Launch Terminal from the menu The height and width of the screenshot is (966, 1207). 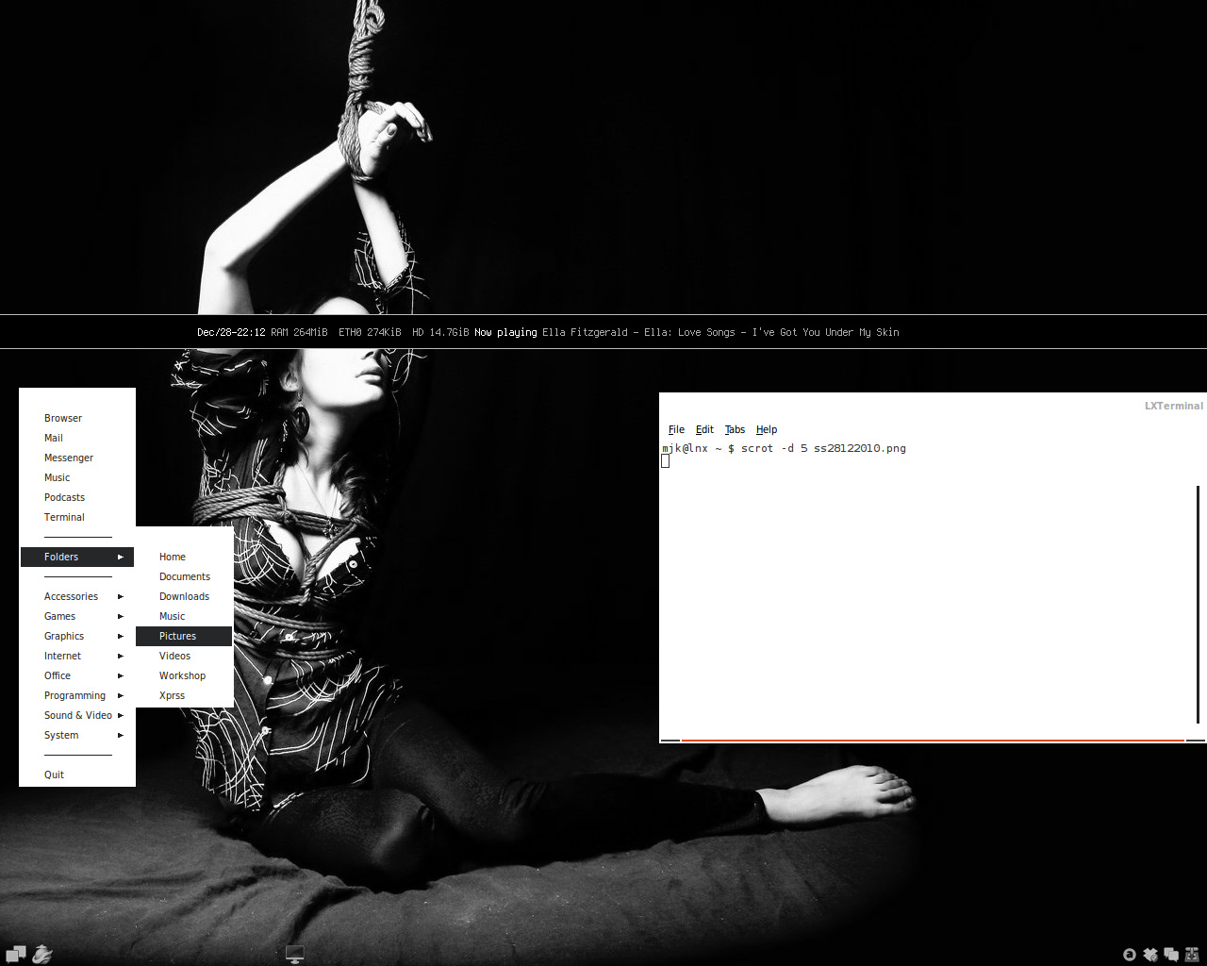point(77,517)
